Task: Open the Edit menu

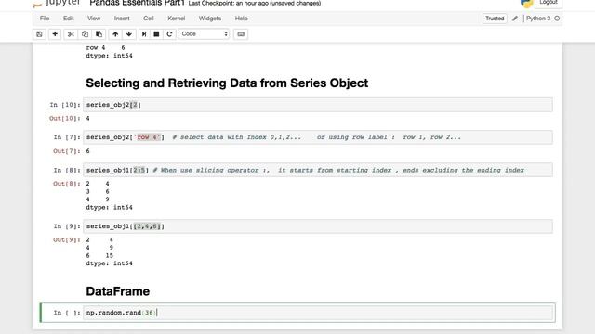Action: [x=68, y=19]
